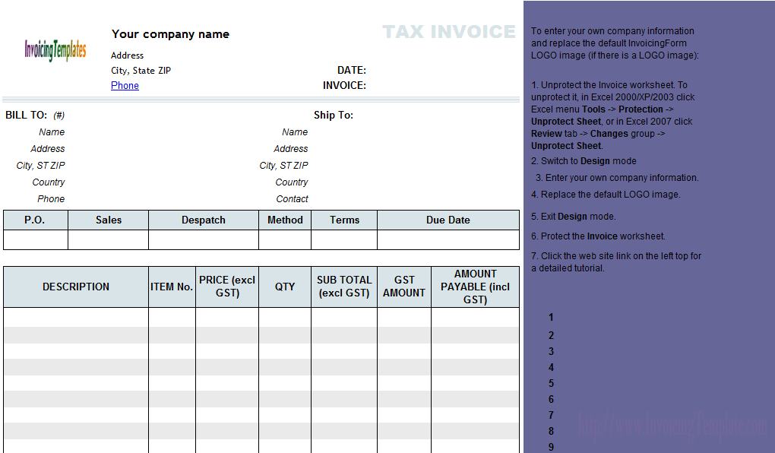Click row number 5 in the purple panel

click(551, 383)
